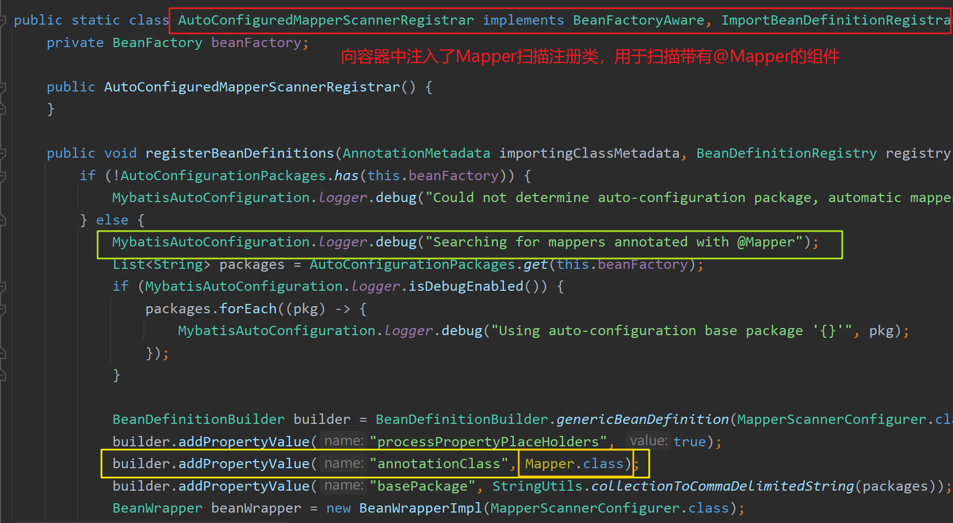Click the Mapper.class argument

coord(574,464)
